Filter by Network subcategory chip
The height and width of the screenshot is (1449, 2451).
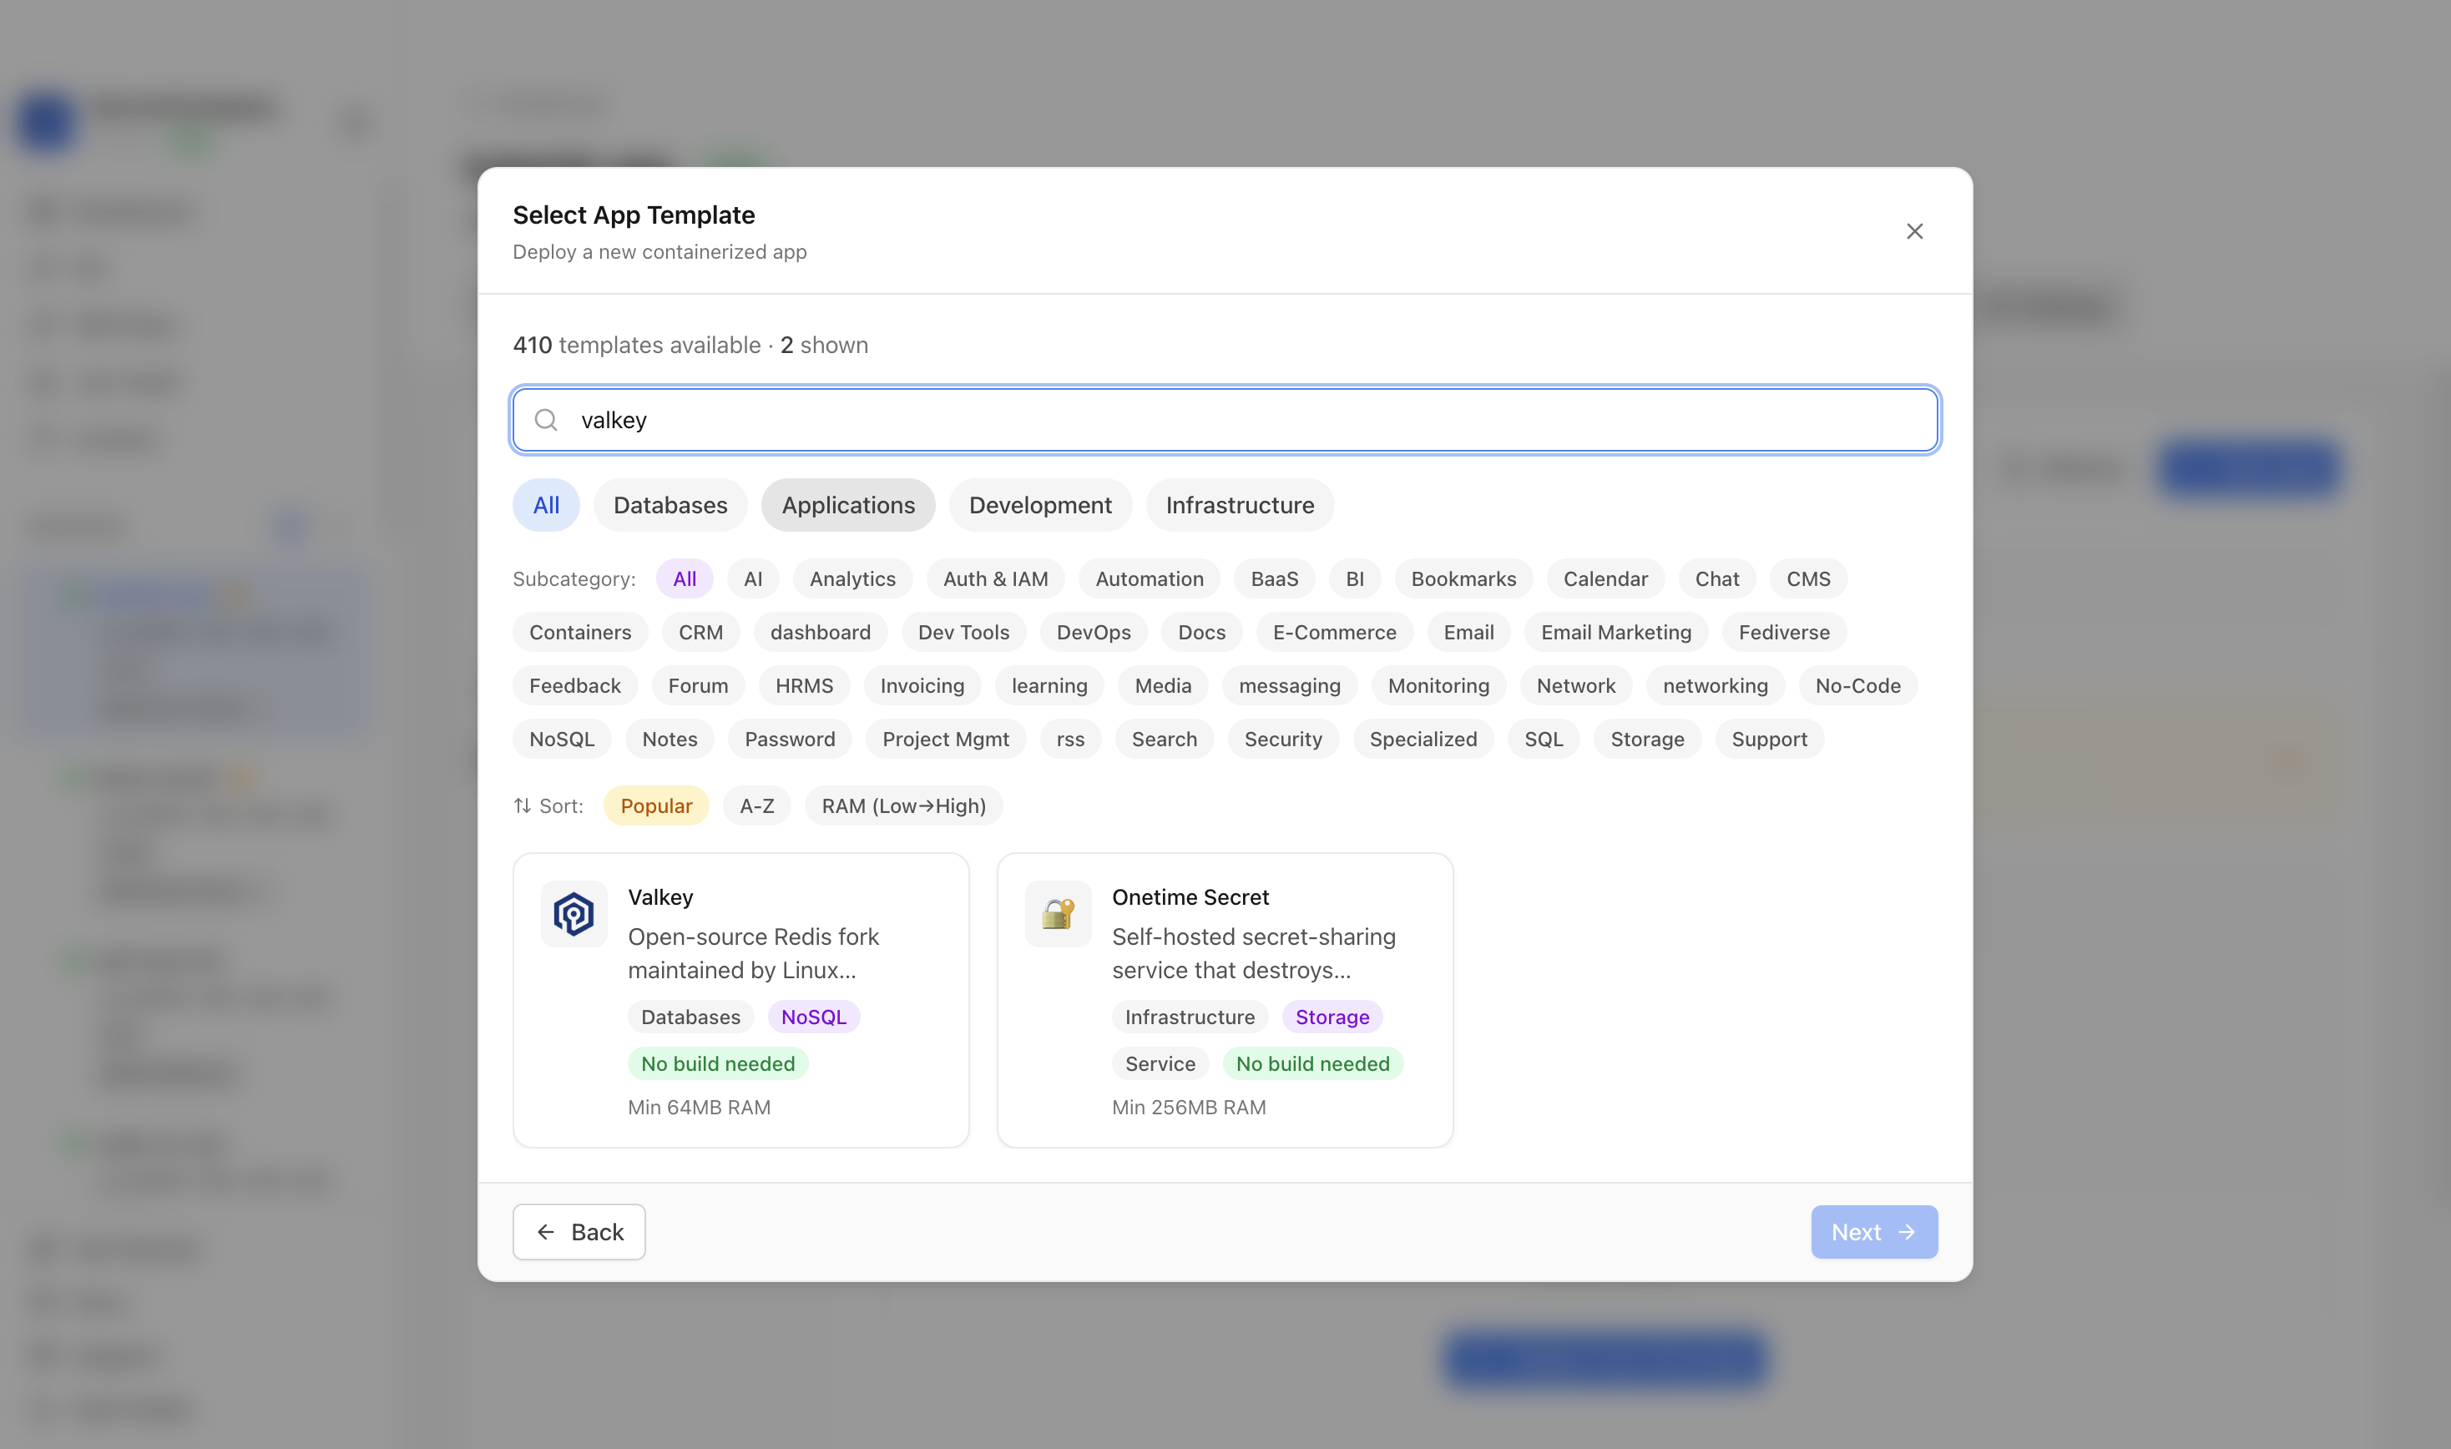click(1575, 685)
